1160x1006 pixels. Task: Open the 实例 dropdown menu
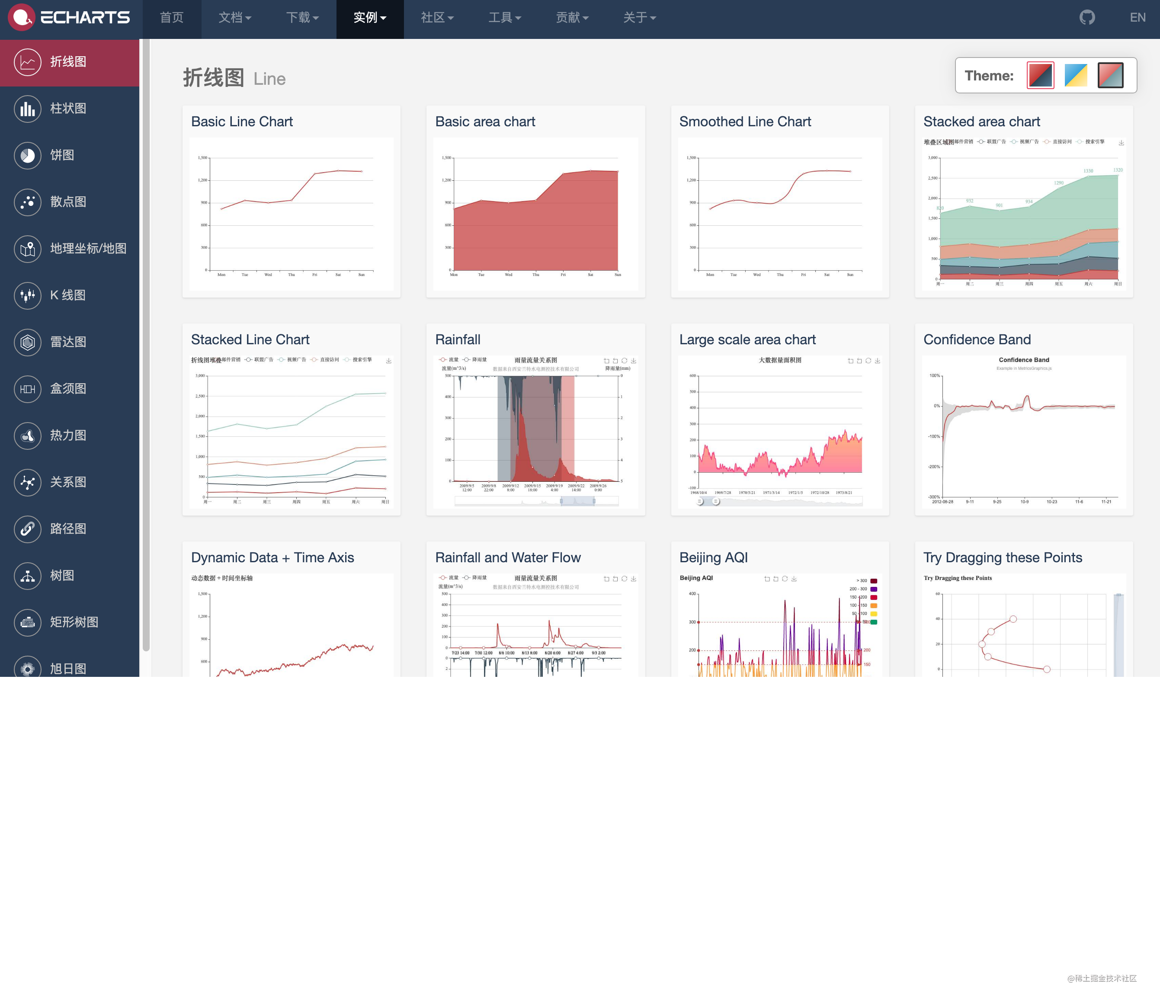click(370, 18)
